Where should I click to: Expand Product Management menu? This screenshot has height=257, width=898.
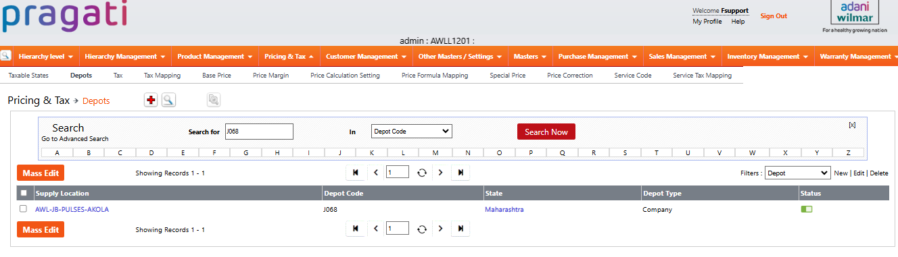pyautogui.click(x=215, y=56)
